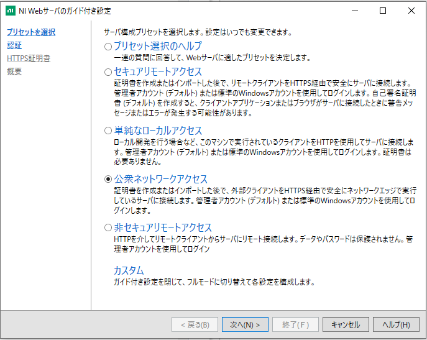Click the HTTPS証明書 sidebar step

click(29, 58)
